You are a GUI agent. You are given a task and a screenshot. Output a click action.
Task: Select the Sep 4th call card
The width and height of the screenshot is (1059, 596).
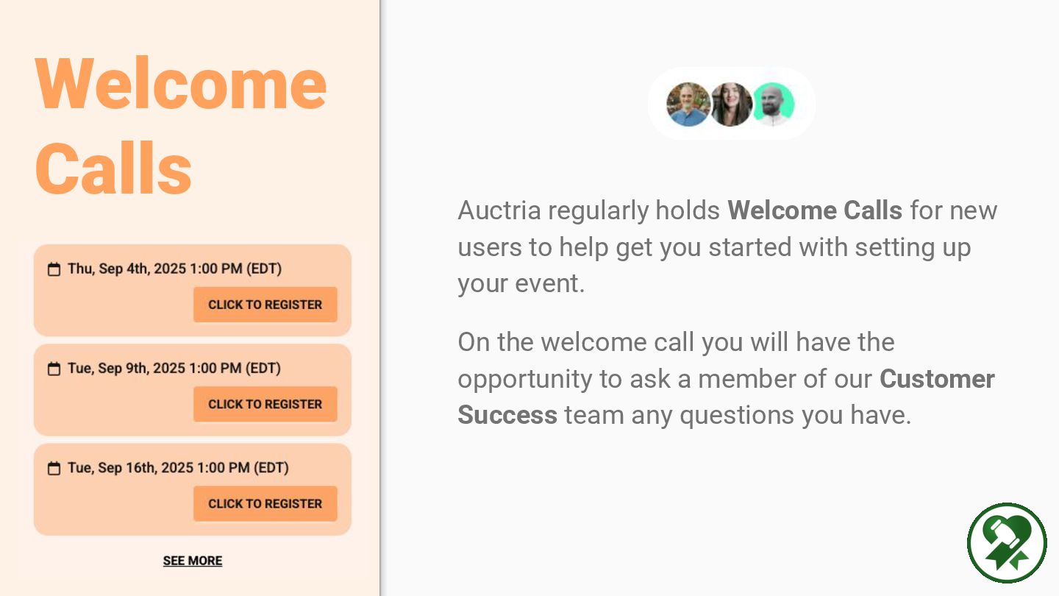pos(193,290)
